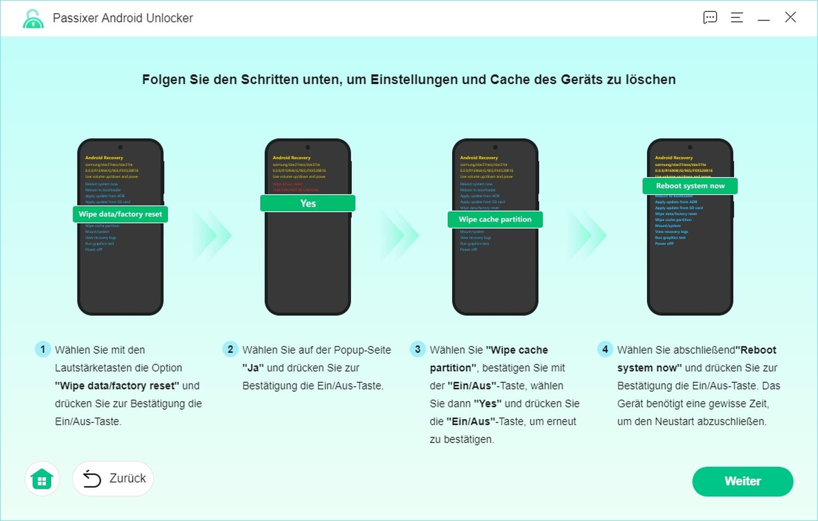Click the Passixer padlock logo icon

(33, 19)
